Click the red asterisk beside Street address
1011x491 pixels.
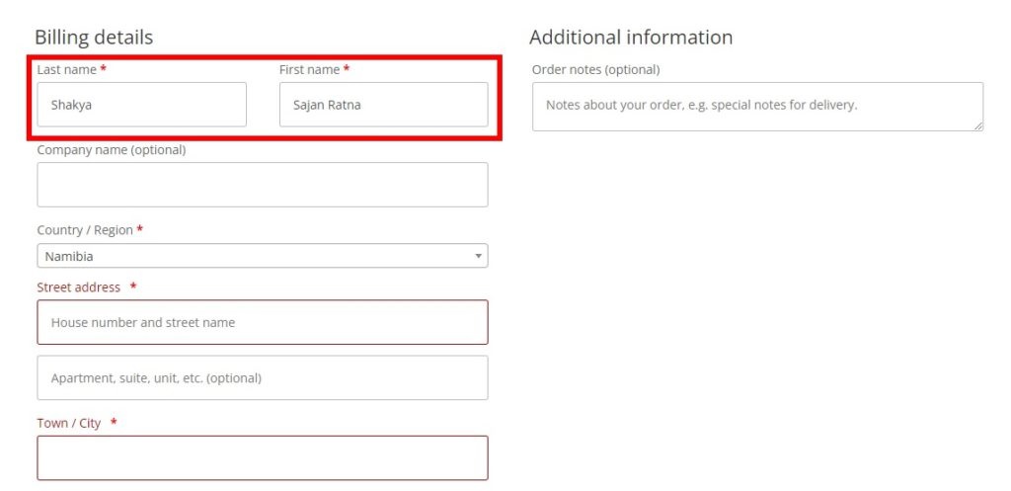[x=133, y=287]
